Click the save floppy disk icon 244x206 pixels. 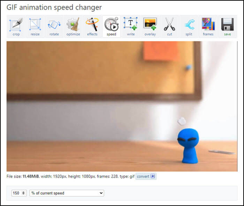tap(227, 27)
